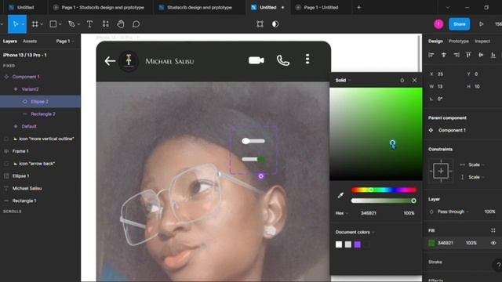This screenshot has width=502, height=282.
Task: Click the Present play button
Action: 481,24
